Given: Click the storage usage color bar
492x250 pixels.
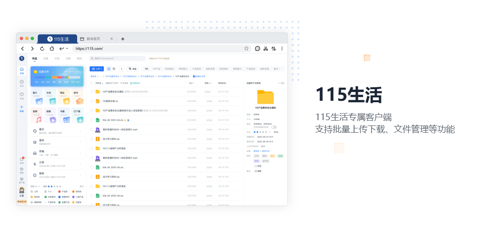Looking at the screenshot, I should click(x=57, y=78).
